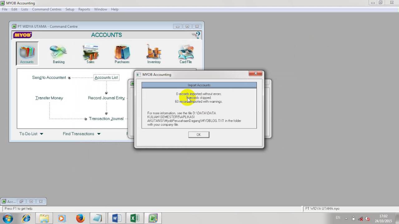Click the ACCOUNTS heading in Command Centre
Viewport: 399px width, 224px height.
(106, 35)
